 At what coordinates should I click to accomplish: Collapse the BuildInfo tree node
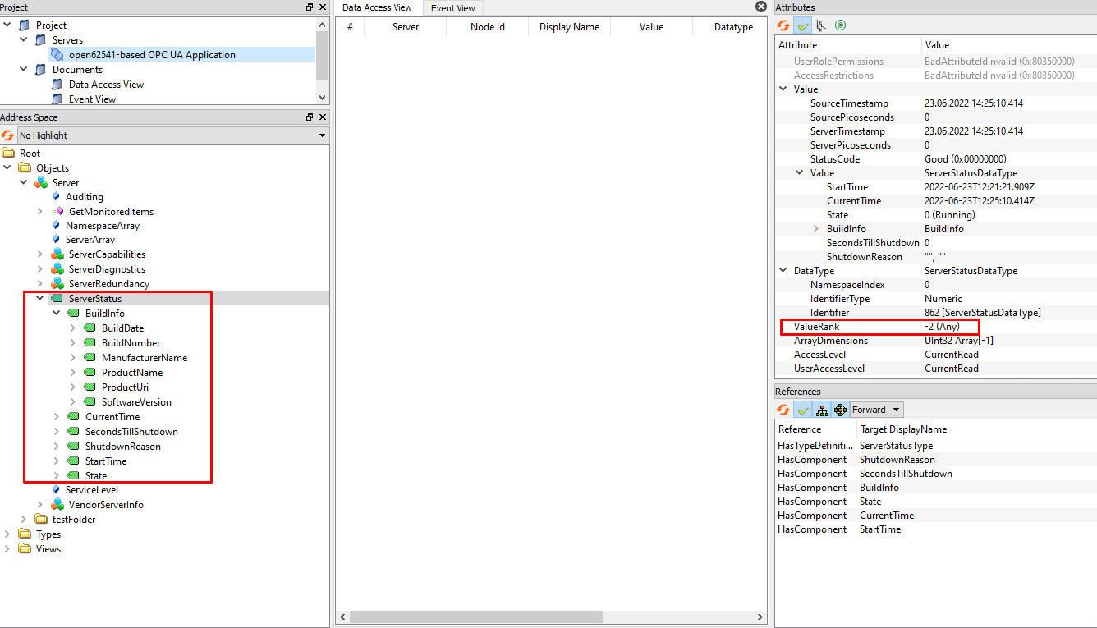[x=56, y=313]
